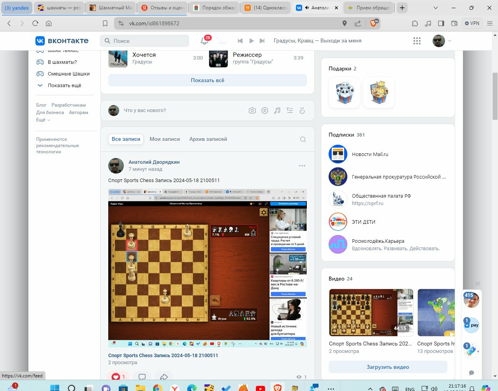
Task: Open 'Смешные Шашки' game in sidebar
Action: (69, 74)
